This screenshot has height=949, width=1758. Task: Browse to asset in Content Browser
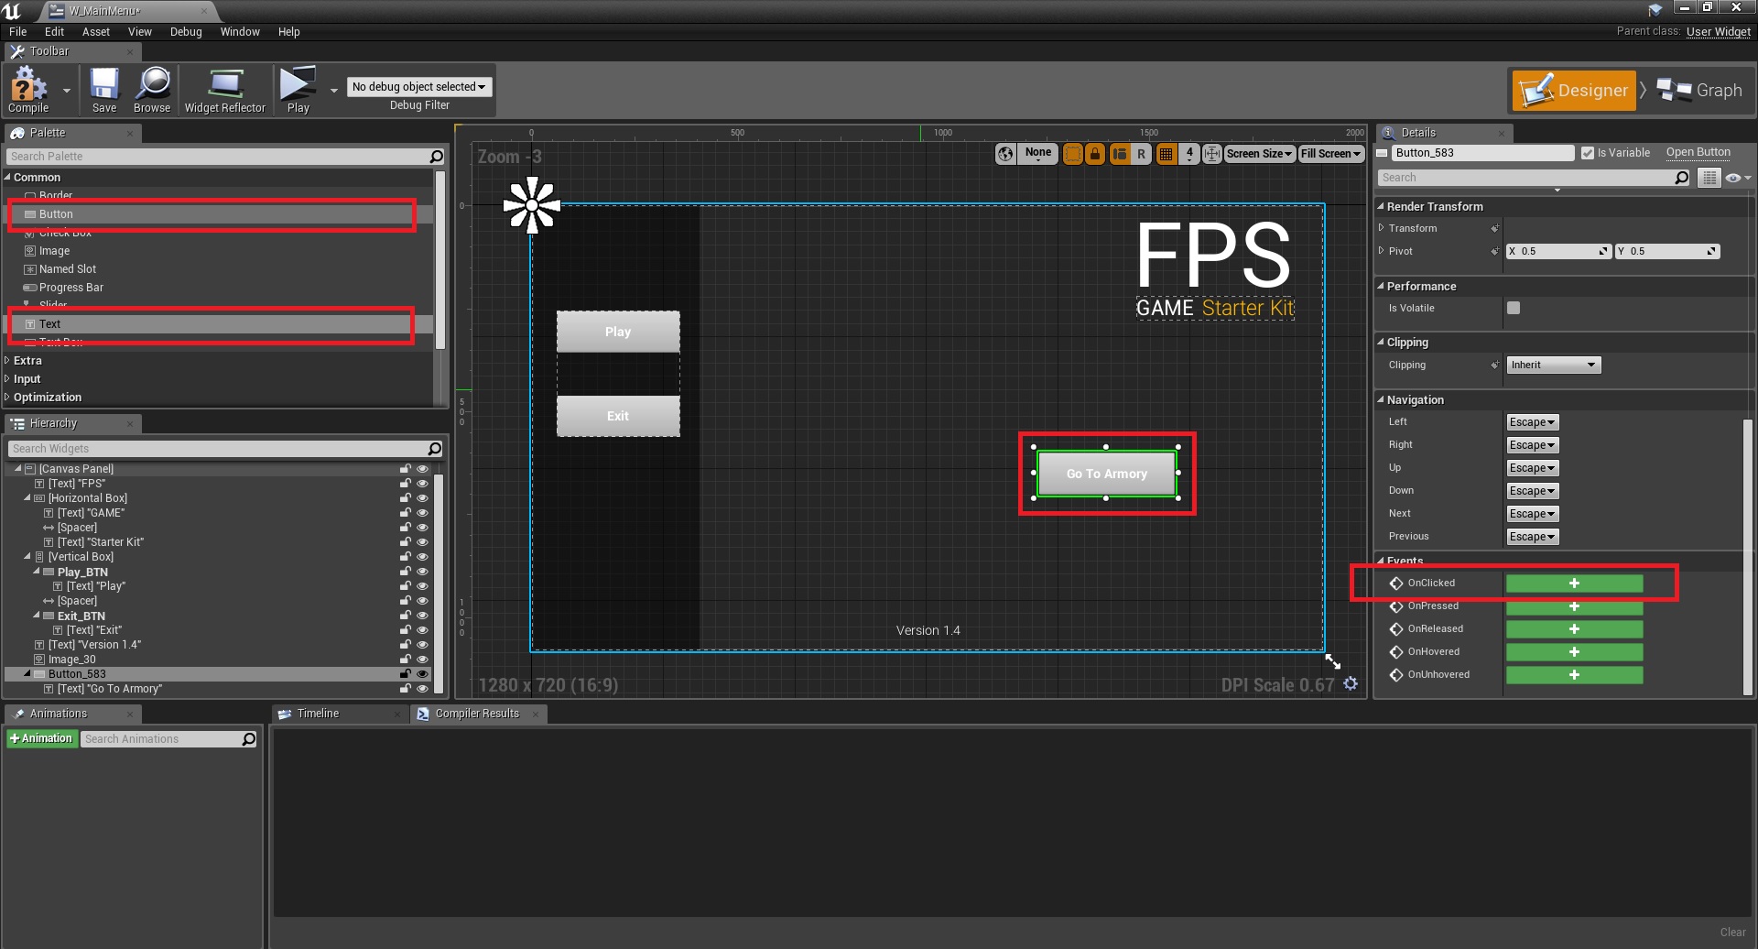pos(152,91)
